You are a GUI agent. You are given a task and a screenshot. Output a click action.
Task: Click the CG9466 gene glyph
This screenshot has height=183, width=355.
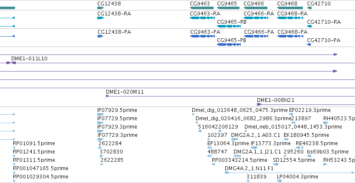(x=255, y=8)
